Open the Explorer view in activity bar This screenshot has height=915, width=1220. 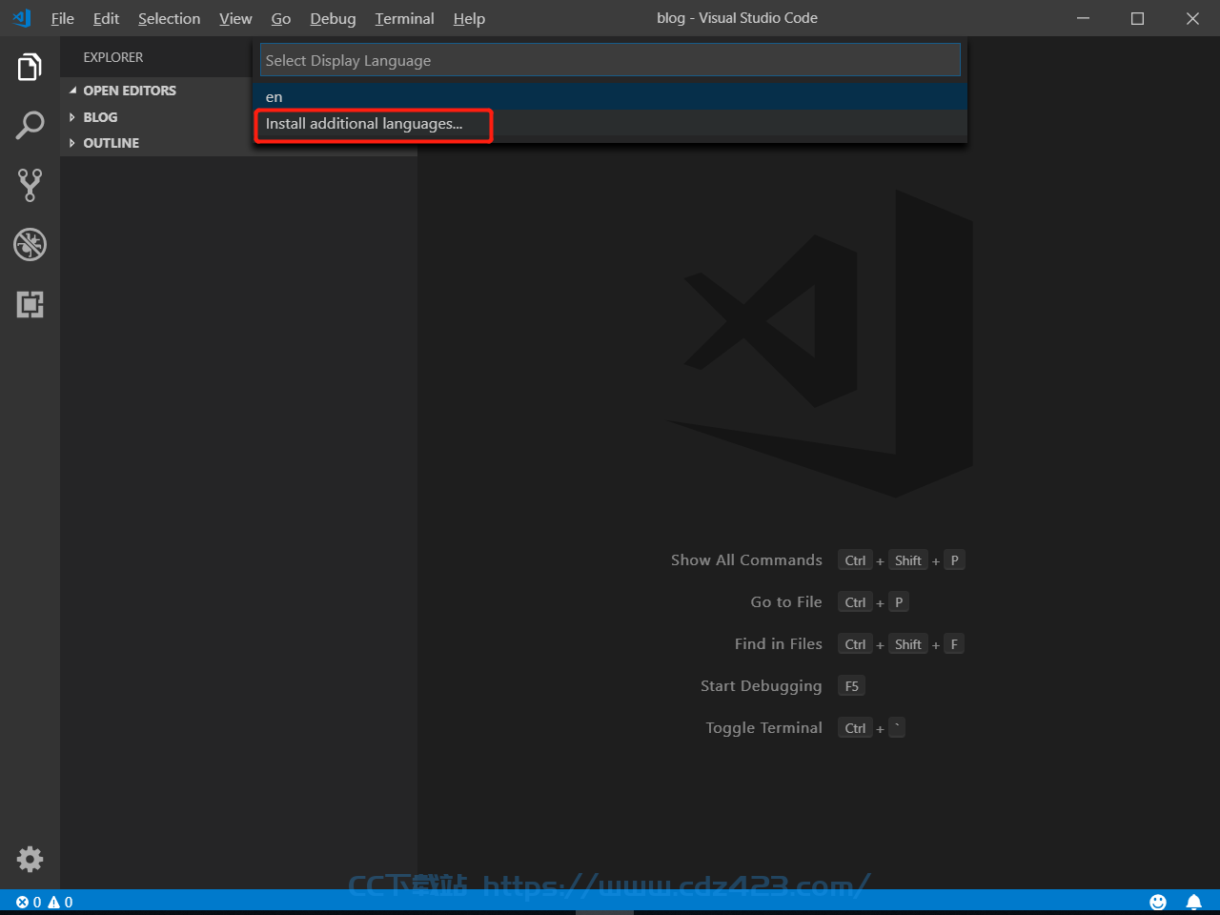(x=30, y=67)
